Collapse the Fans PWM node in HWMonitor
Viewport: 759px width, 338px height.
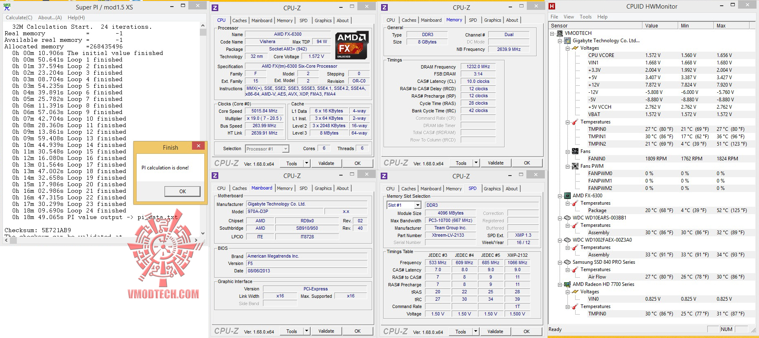[x=568, y=167]
